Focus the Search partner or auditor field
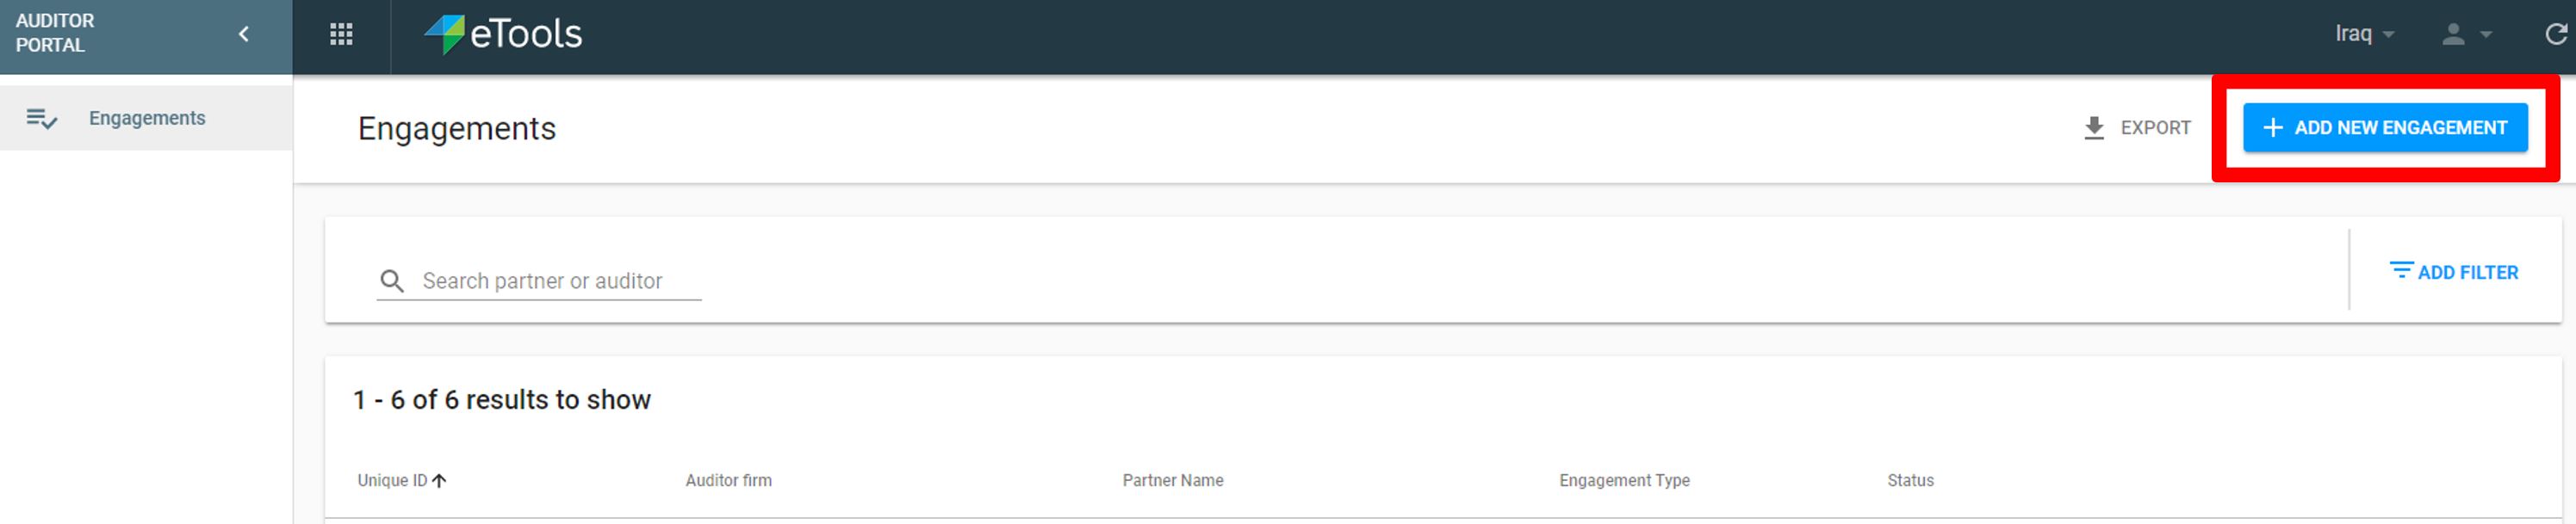The image size is (2576, 524). [558, 281]
